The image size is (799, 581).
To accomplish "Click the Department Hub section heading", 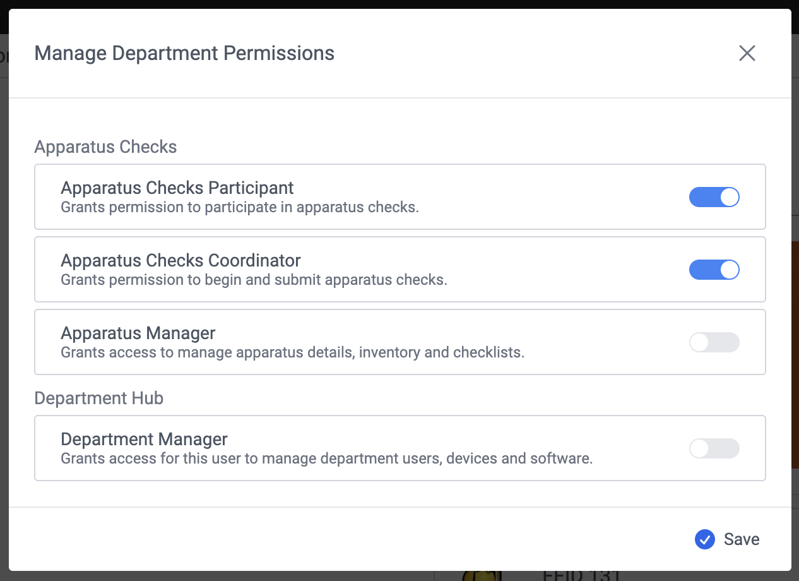I will (x=99, y=398).
